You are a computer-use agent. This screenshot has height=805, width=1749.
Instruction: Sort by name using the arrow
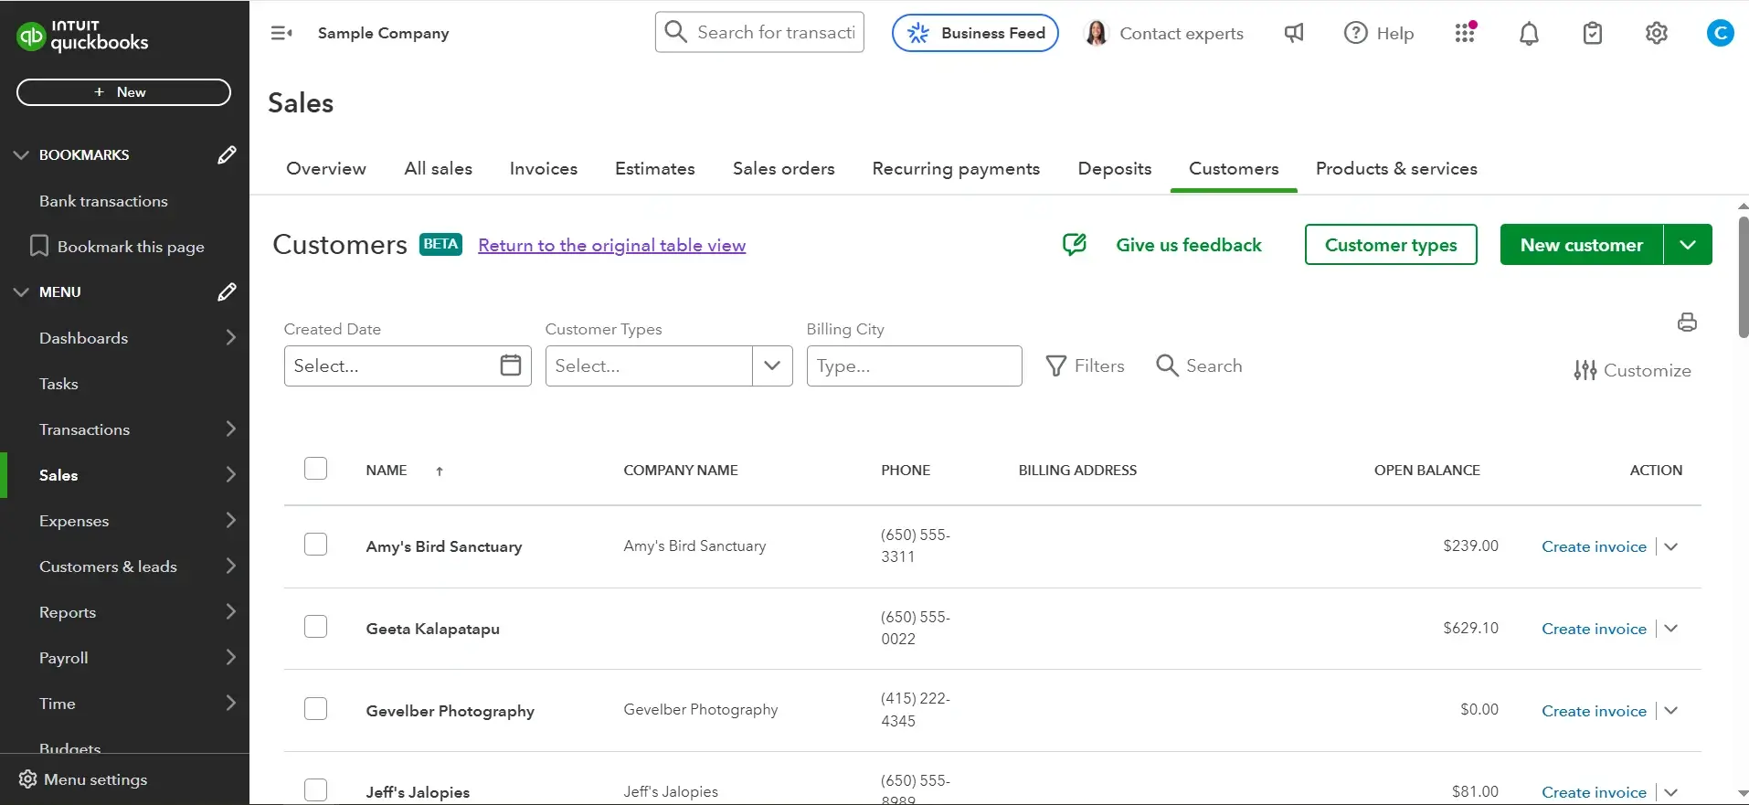tap(440, 471)
